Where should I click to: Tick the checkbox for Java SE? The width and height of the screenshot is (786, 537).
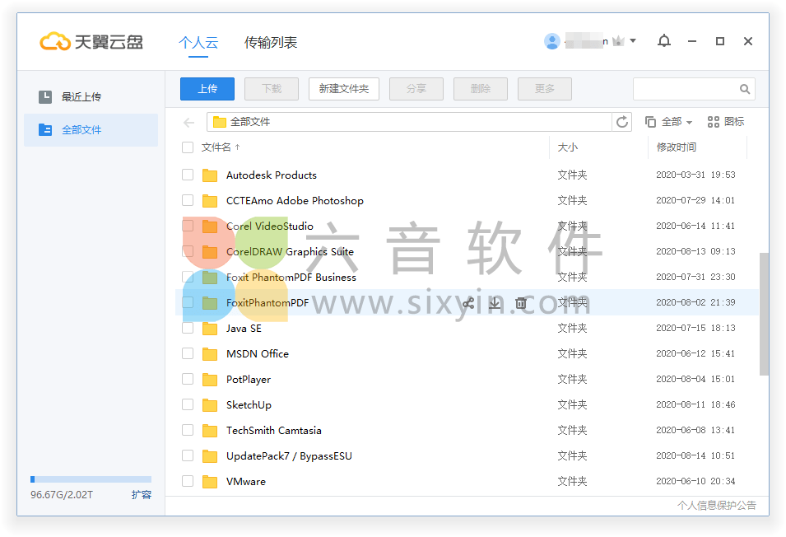coord(188,328)
